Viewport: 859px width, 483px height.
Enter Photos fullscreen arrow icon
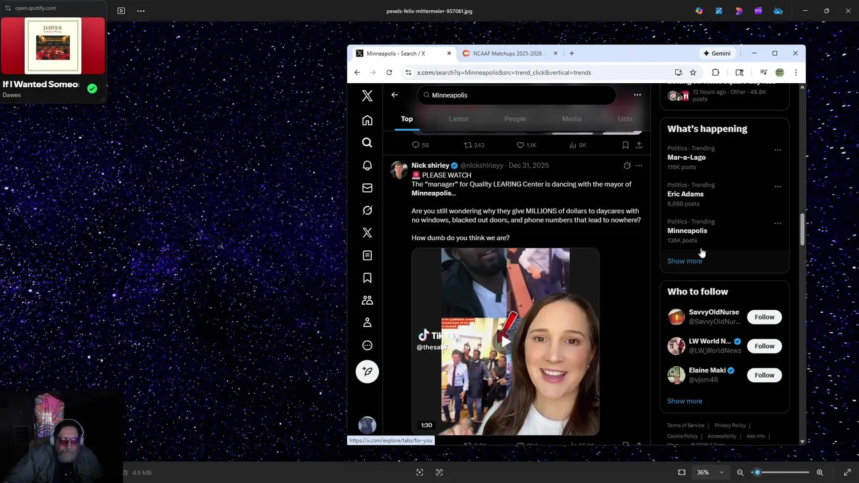pos(848,472)
